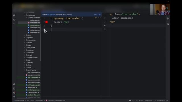The height and width of the screenshot is (102, 182).
Task: Click customers in the breadcrumb bar
Action: click(x=40, y=101)
